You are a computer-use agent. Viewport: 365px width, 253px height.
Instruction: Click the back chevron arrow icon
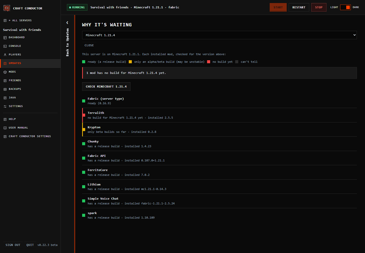(67, 23)
